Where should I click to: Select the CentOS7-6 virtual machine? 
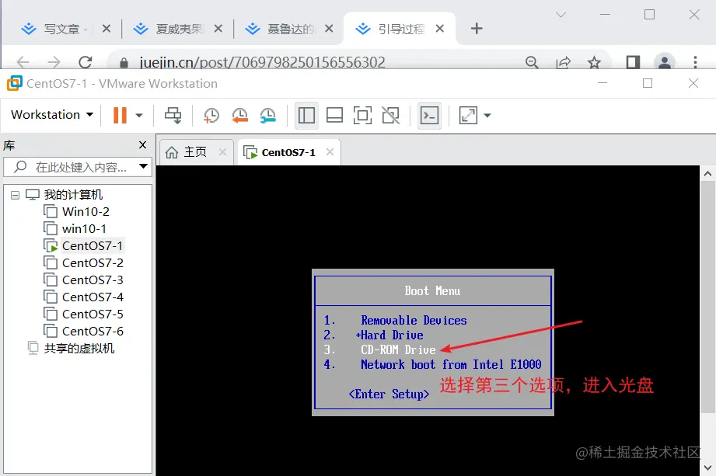[x=93, y=331]
